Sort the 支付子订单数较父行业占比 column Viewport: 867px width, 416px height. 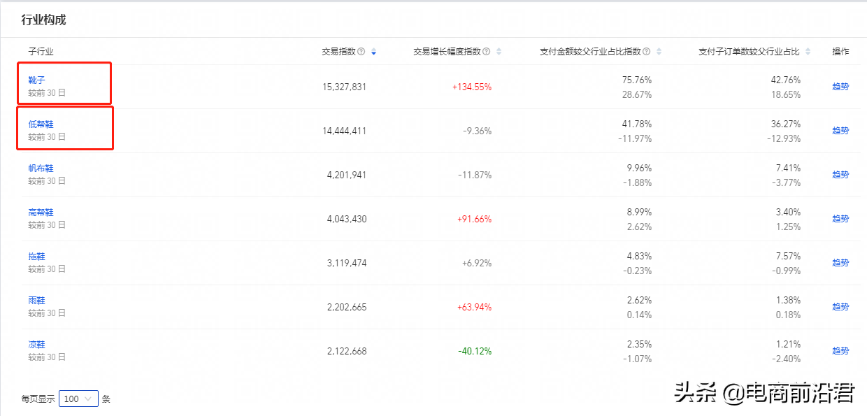(x=808, y=51)
